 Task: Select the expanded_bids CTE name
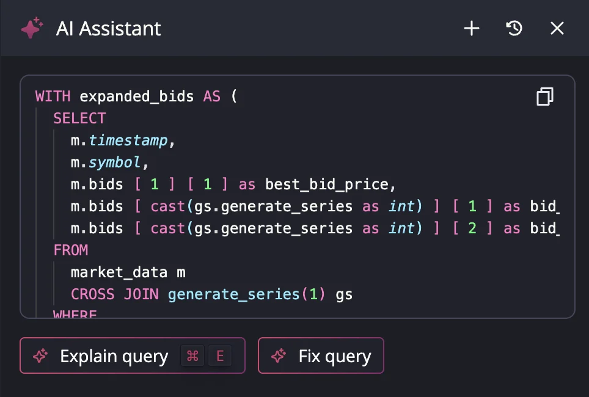(137, 96)
